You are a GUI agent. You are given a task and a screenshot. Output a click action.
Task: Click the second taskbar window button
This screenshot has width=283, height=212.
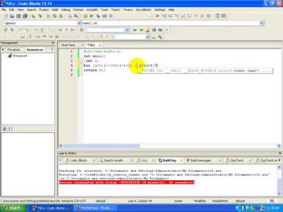point(96,208)
